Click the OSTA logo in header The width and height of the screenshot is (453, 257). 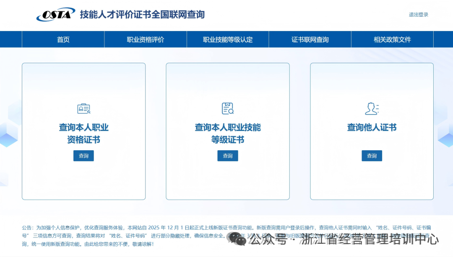pos(55,14)
